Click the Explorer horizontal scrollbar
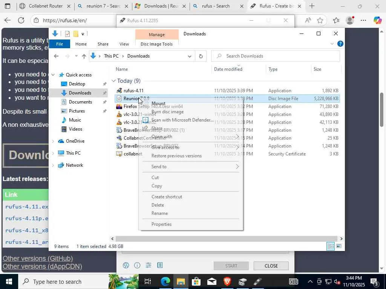Image resolution: width=386 pixels, height=289 pixels. [x=226, y=239]
